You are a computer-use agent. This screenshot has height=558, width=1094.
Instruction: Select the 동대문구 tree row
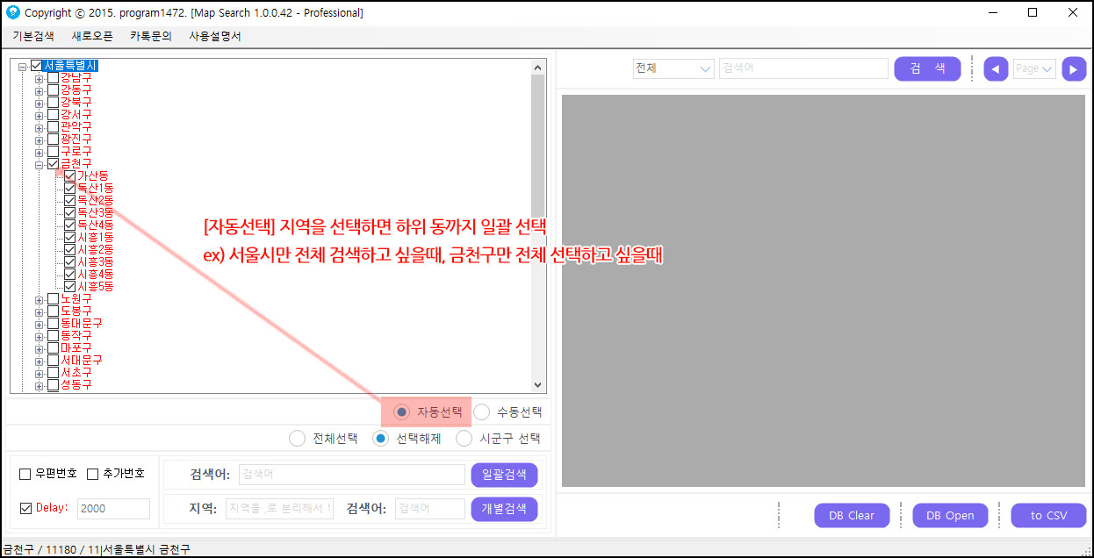81,324
